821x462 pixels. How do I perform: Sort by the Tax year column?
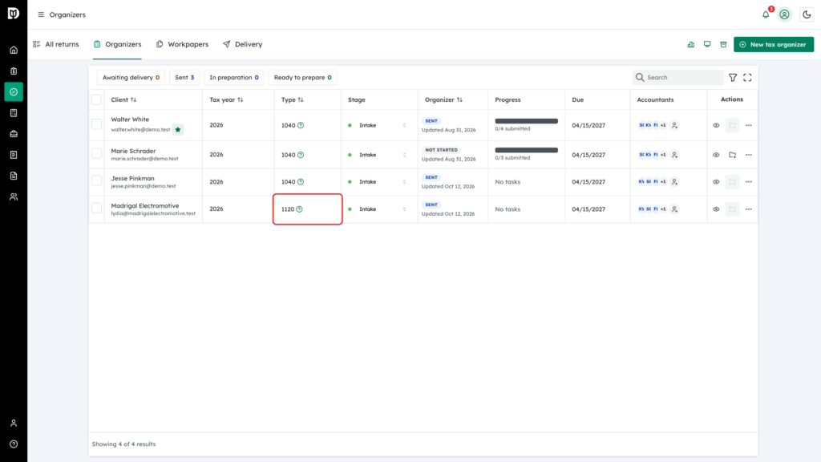pos(226,99)
